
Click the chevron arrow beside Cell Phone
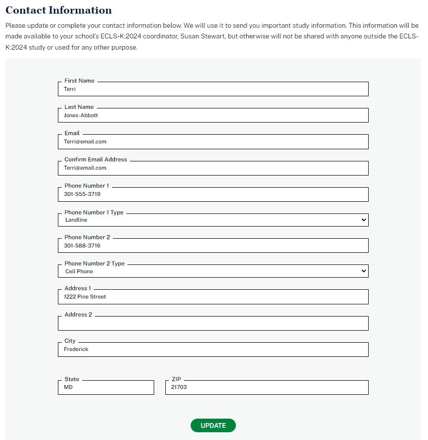click(x=363, y=271)
